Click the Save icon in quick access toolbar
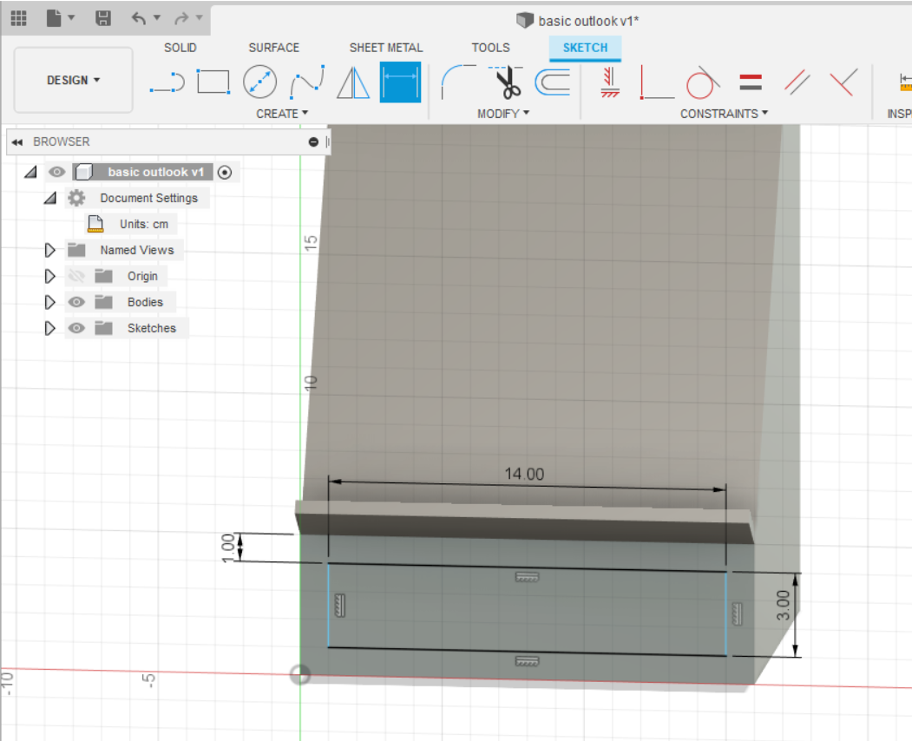This screenshot has width=912, height=741. click(x=103, y=18)
